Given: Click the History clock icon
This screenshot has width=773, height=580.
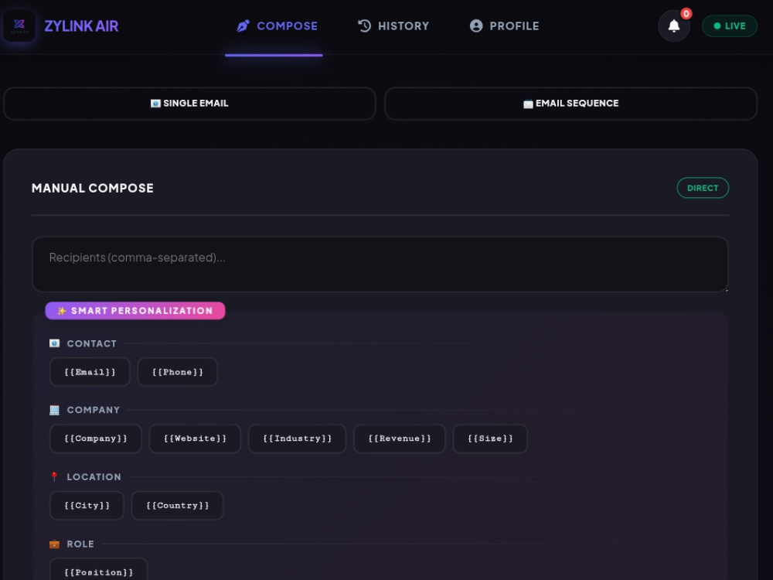Looking at the screenshot, I should tap(364, 26).
